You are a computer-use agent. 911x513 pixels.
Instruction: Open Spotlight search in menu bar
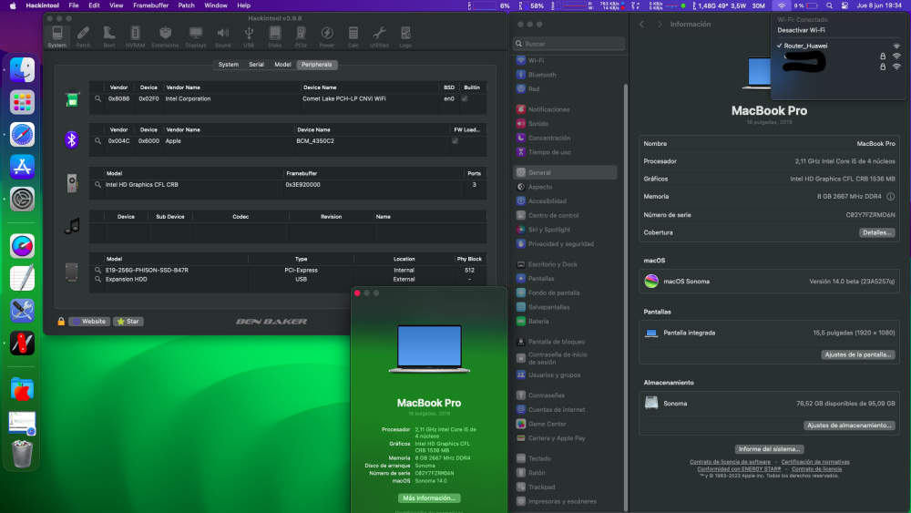(x=829, y=5)
